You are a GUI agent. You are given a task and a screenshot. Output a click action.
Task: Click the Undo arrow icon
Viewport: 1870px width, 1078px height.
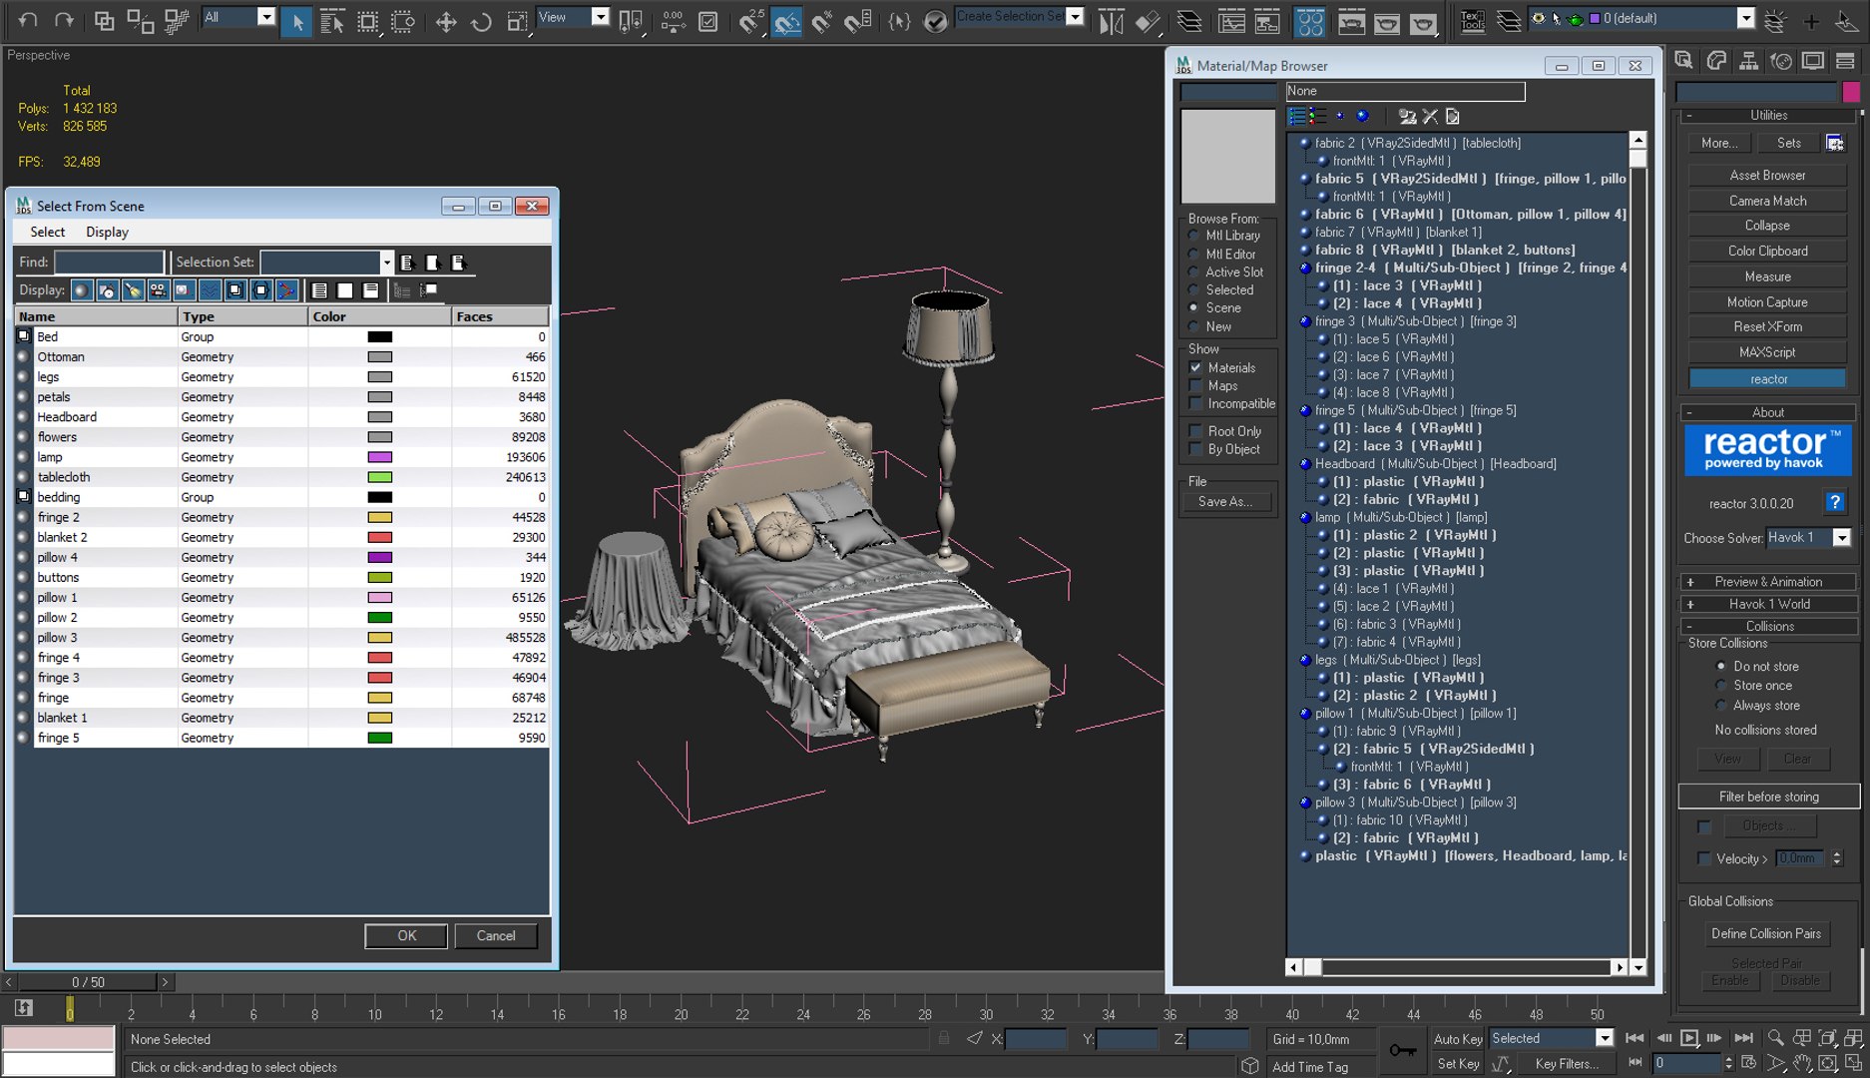tap(28, 19)
